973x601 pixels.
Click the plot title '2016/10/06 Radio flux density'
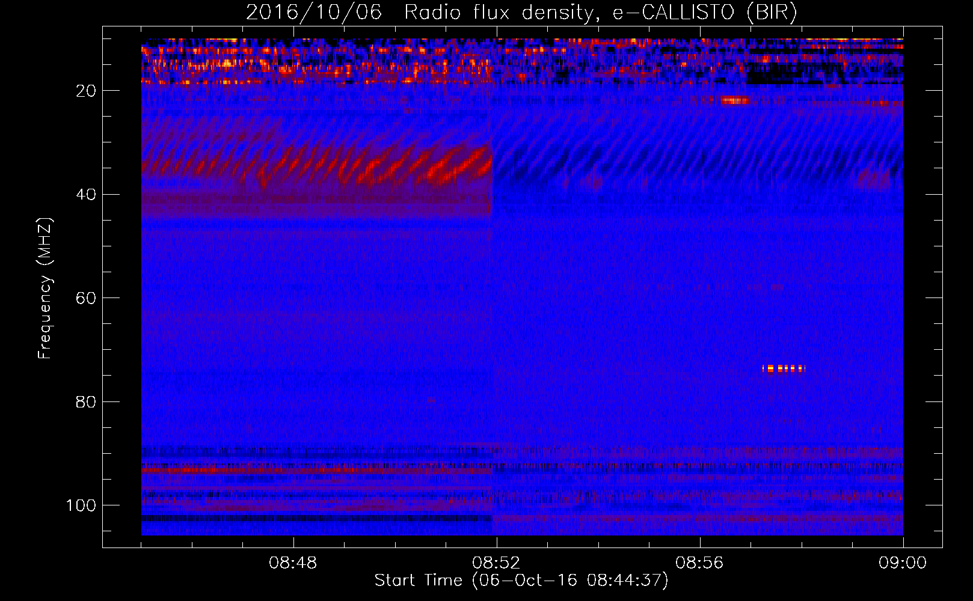(x=521, y=12)
